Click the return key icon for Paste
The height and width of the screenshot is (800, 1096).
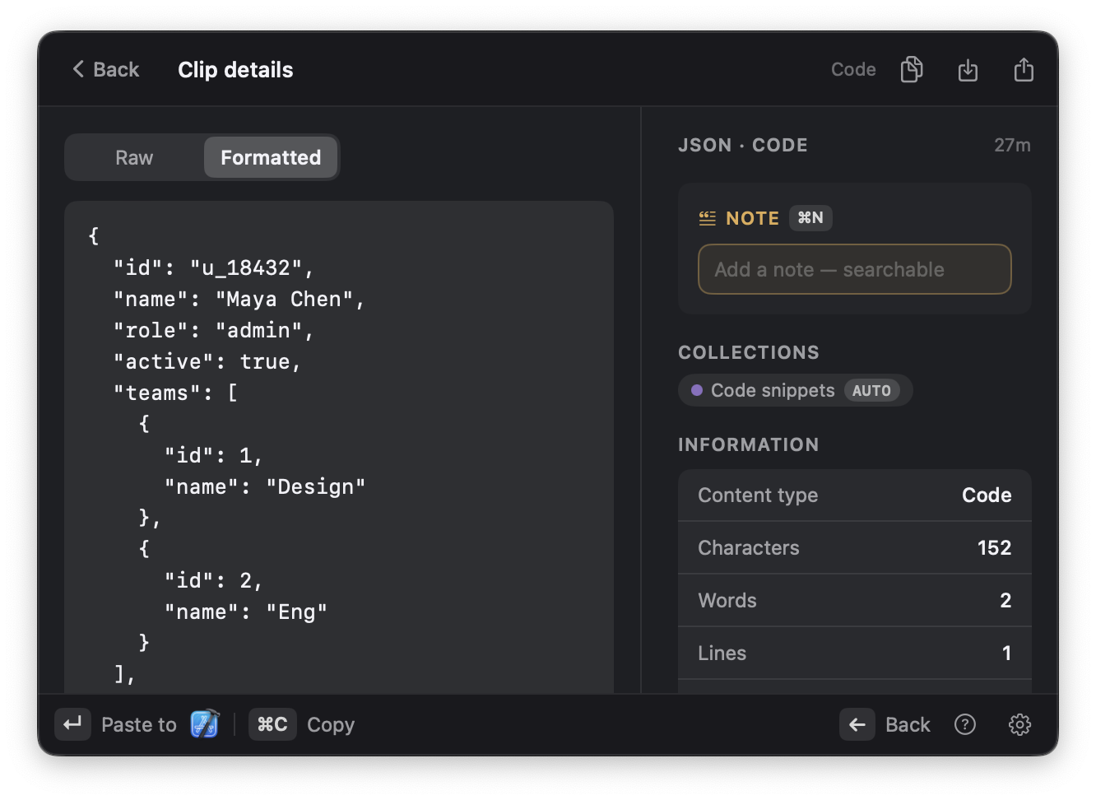click(x=72, y=724)
